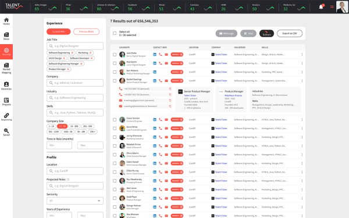This screenshot has height=218, width=349.
Task: Open the notifications bell
Action: 321,6
